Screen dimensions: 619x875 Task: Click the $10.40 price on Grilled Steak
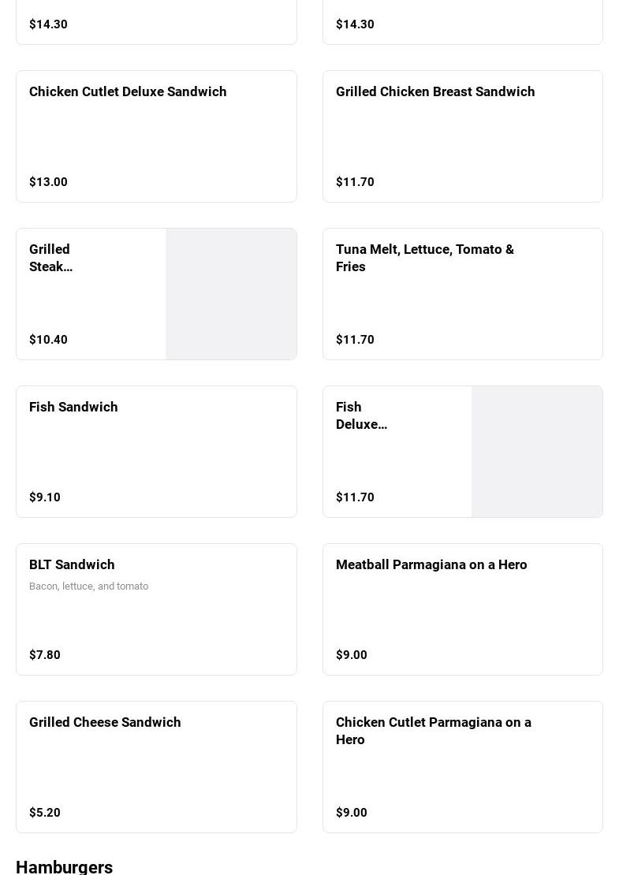pos(48,340)
